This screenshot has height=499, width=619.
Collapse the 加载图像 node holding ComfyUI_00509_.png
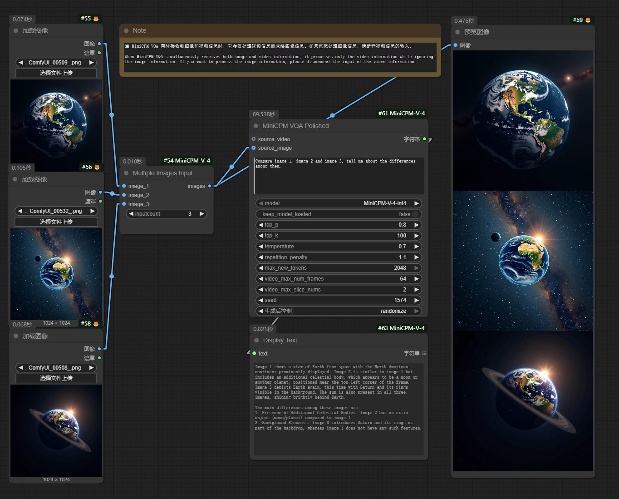[x=16, y=30]
